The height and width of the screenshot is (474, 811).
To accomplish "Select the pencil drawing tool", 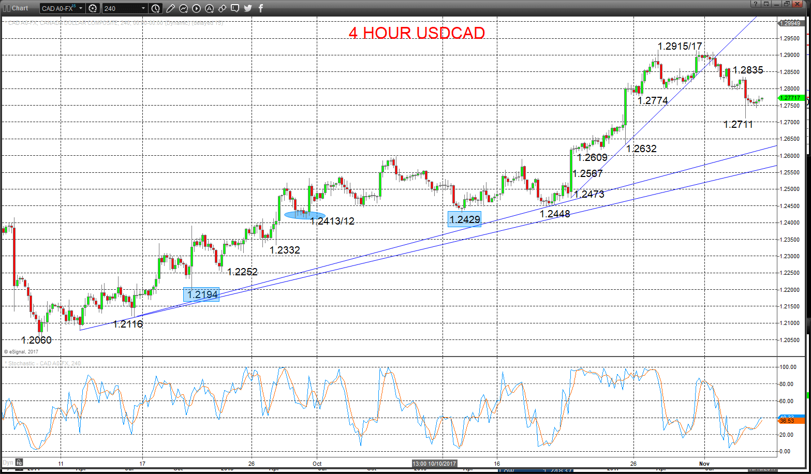I will coord(170,8).
